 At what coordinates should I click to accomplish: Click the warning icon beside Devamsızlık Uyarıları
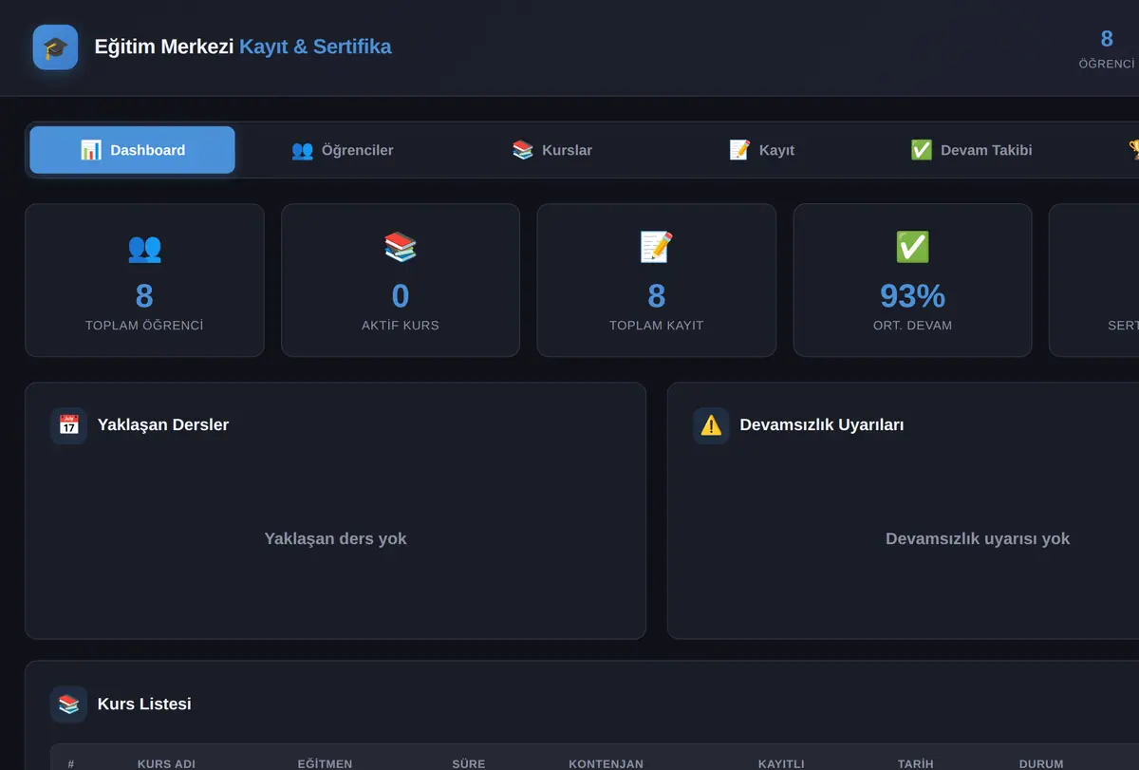(x=711, y=425)
